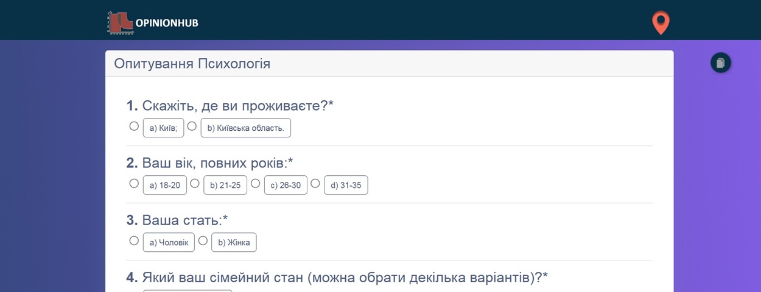
Task: Select radio button for Київ
Action: (x=134, y=127)
